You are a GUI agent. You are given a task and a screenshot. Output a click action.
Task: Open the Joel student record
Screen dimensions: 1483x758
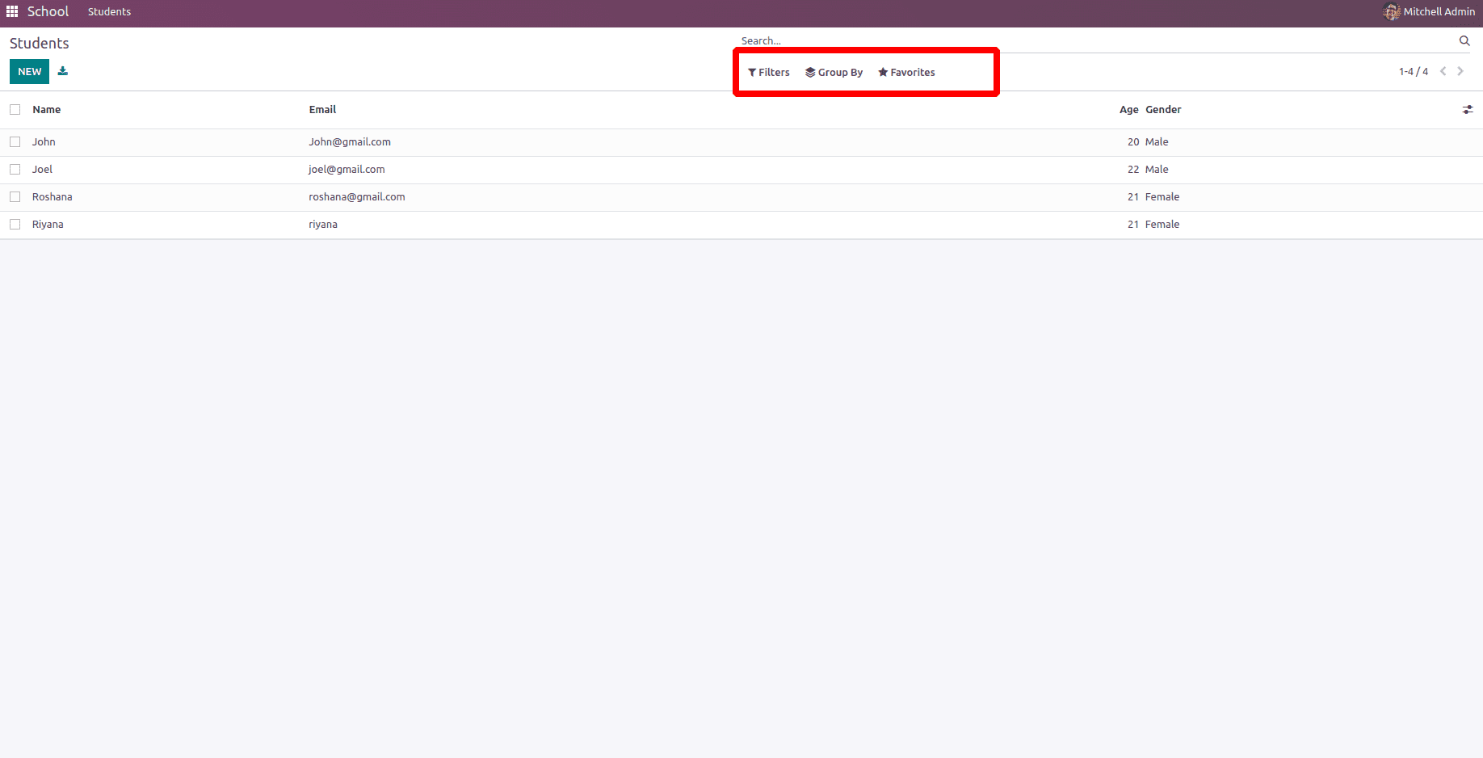42,170
